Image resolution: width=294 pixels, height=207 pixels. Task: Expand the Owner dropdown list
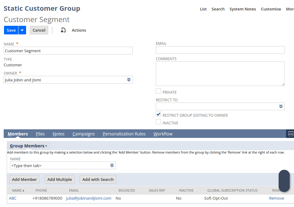click(129, 80)
